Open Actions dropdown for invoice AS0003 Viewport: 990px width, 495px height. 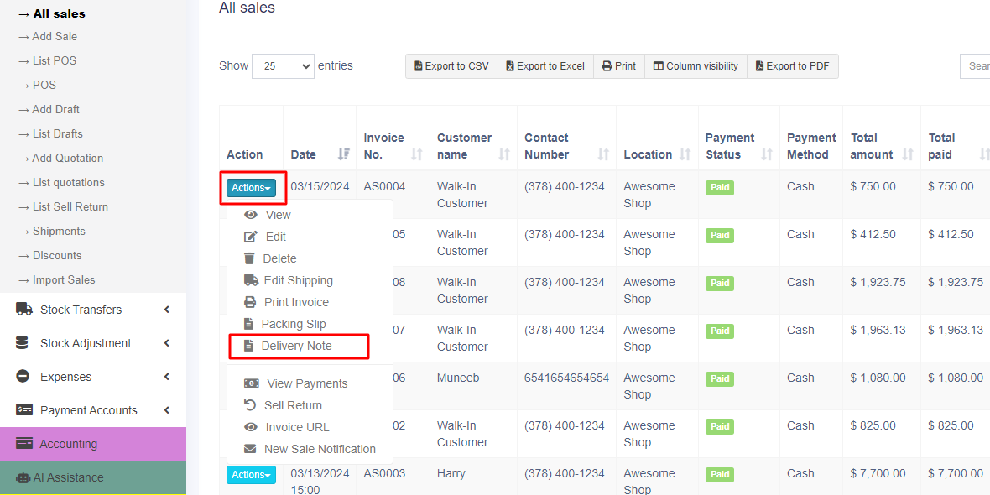pyautogui.click(x=251, y=475)
